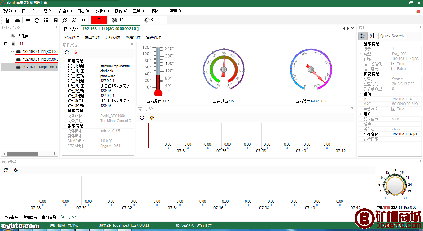Toggle the 是否初始化 checkbox
This screenshot has width=423, height=231.
click(393, 64)
